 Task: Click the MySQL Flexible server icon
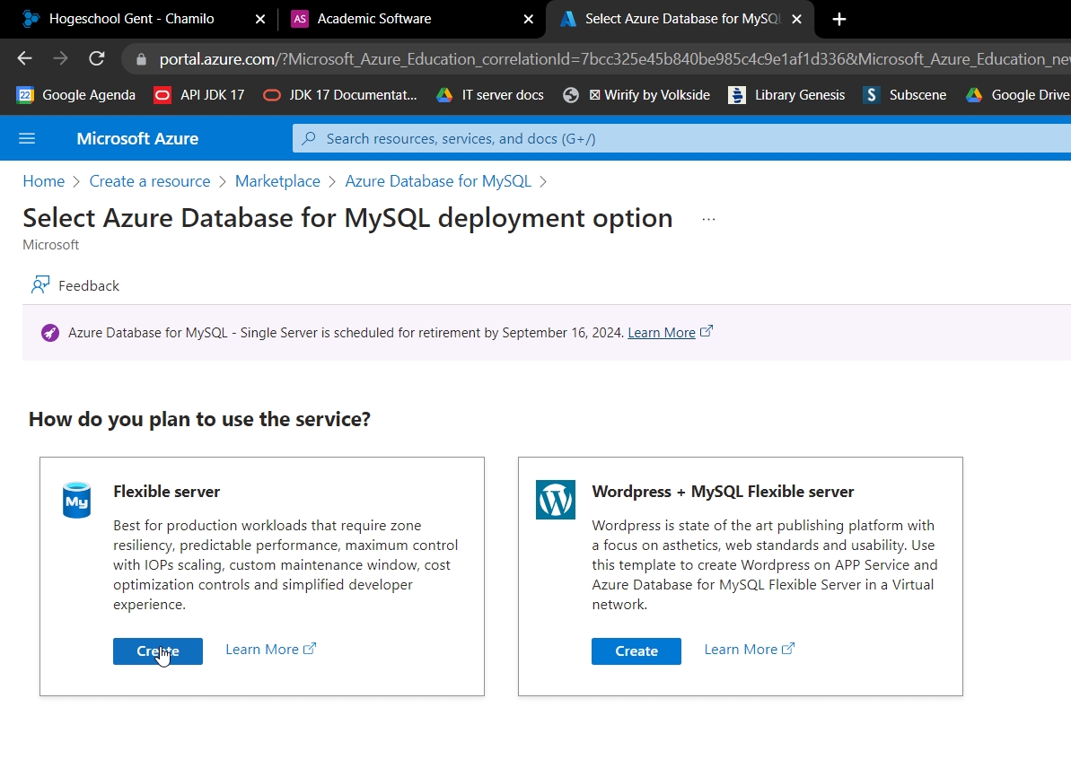click(76, 501)
